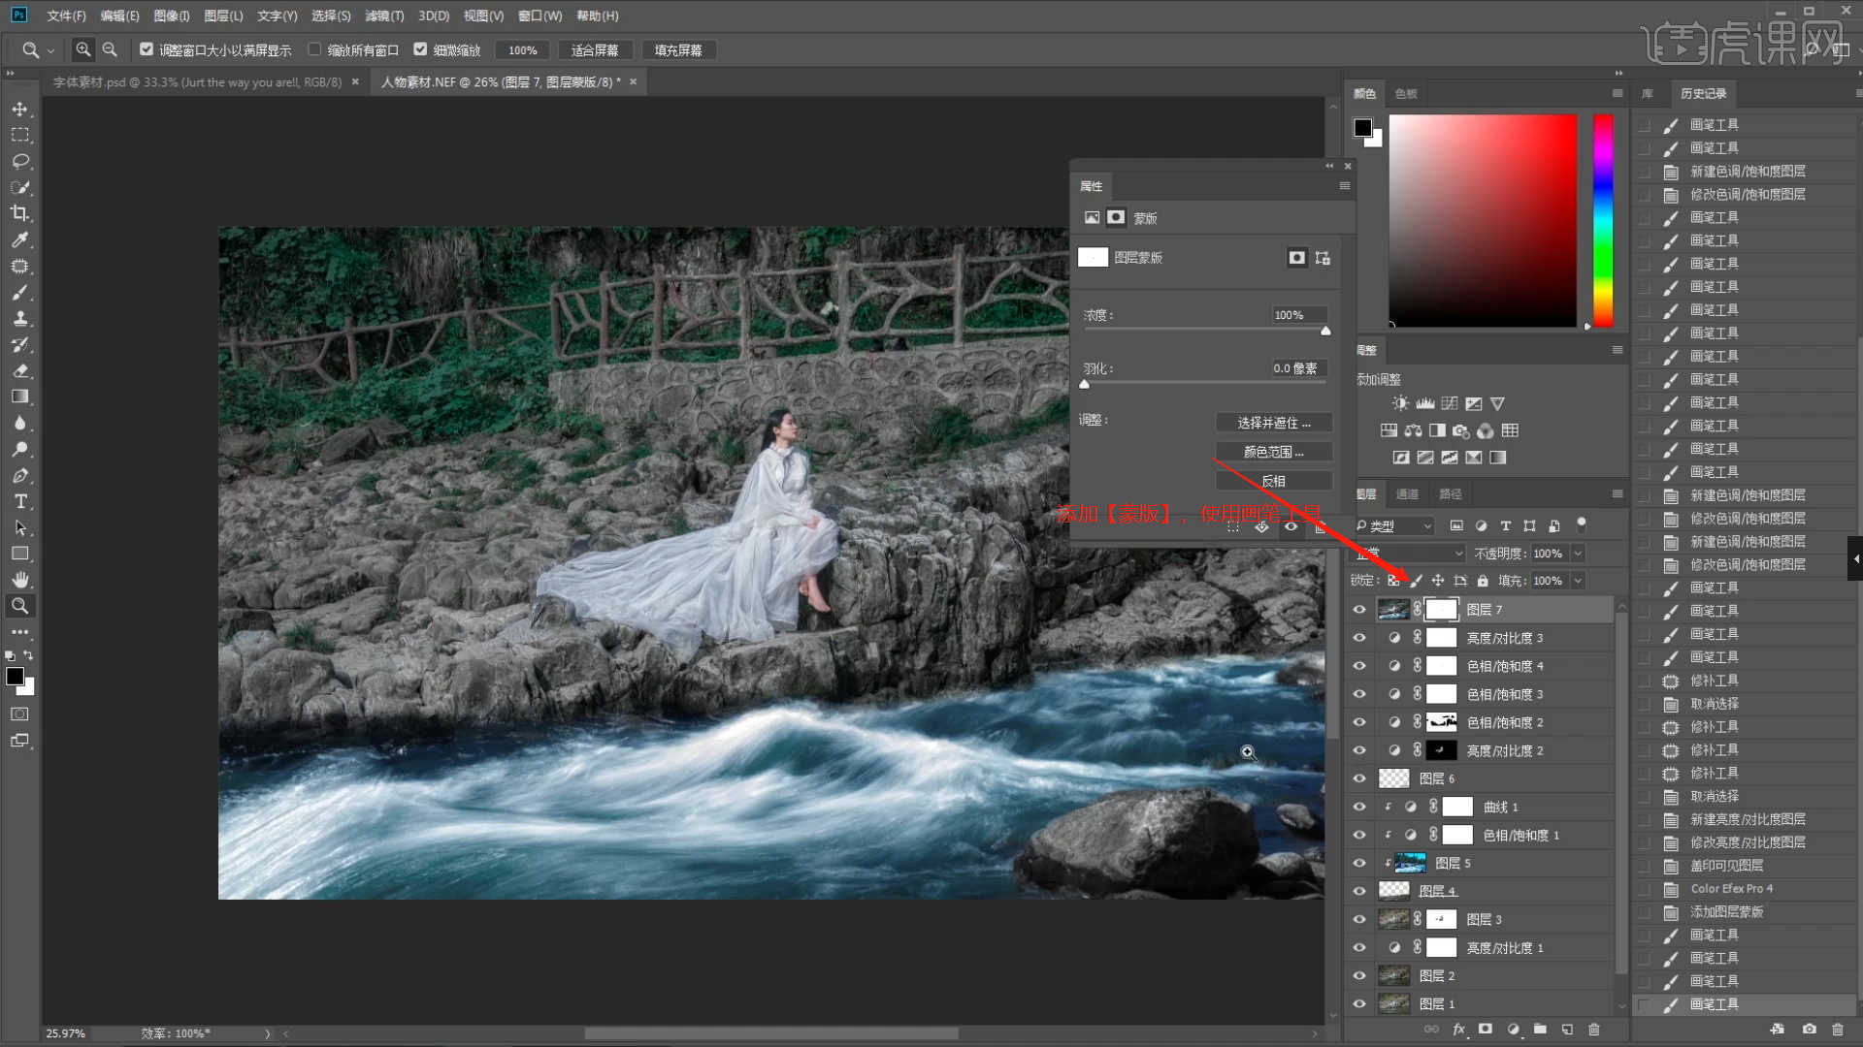Choose the Clone Stamp tool
1863x1047 pixels.
pos(19,318)
